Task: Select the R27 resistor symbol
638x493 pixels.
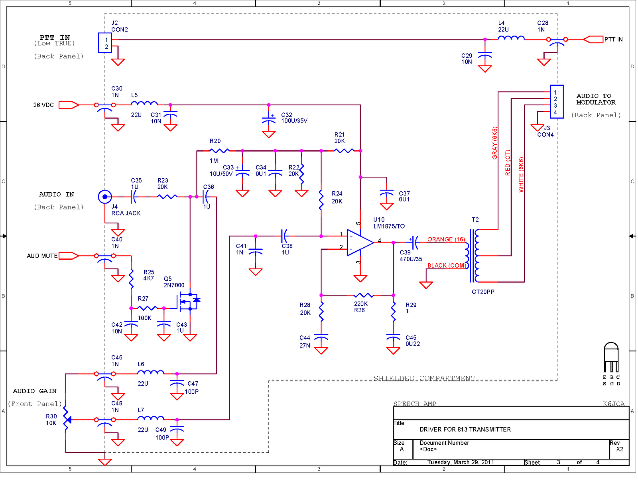Action: pyautogui.click(x=148, y=308)
